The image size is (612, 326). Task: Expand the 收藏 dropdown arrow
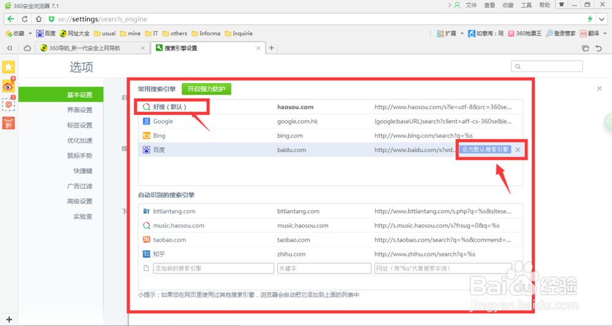tap(30, 34)
